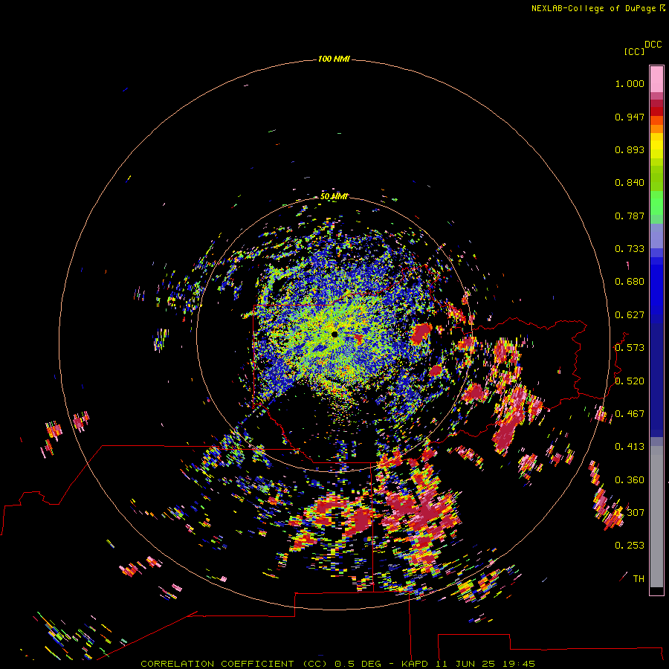Screen dimensions: 669x669
Task: Click the 0.947 scale value
Action: click(x=630, y=117)
